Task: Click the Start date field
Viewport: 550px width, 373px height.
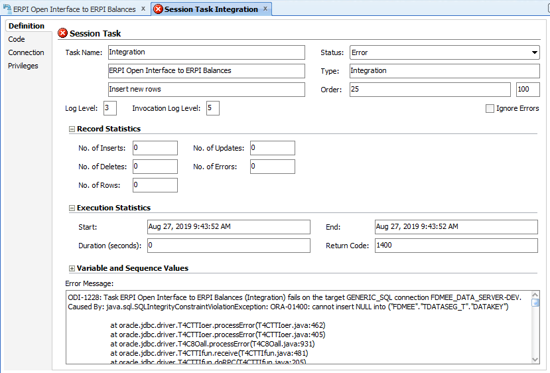Action: coord(229,227)
